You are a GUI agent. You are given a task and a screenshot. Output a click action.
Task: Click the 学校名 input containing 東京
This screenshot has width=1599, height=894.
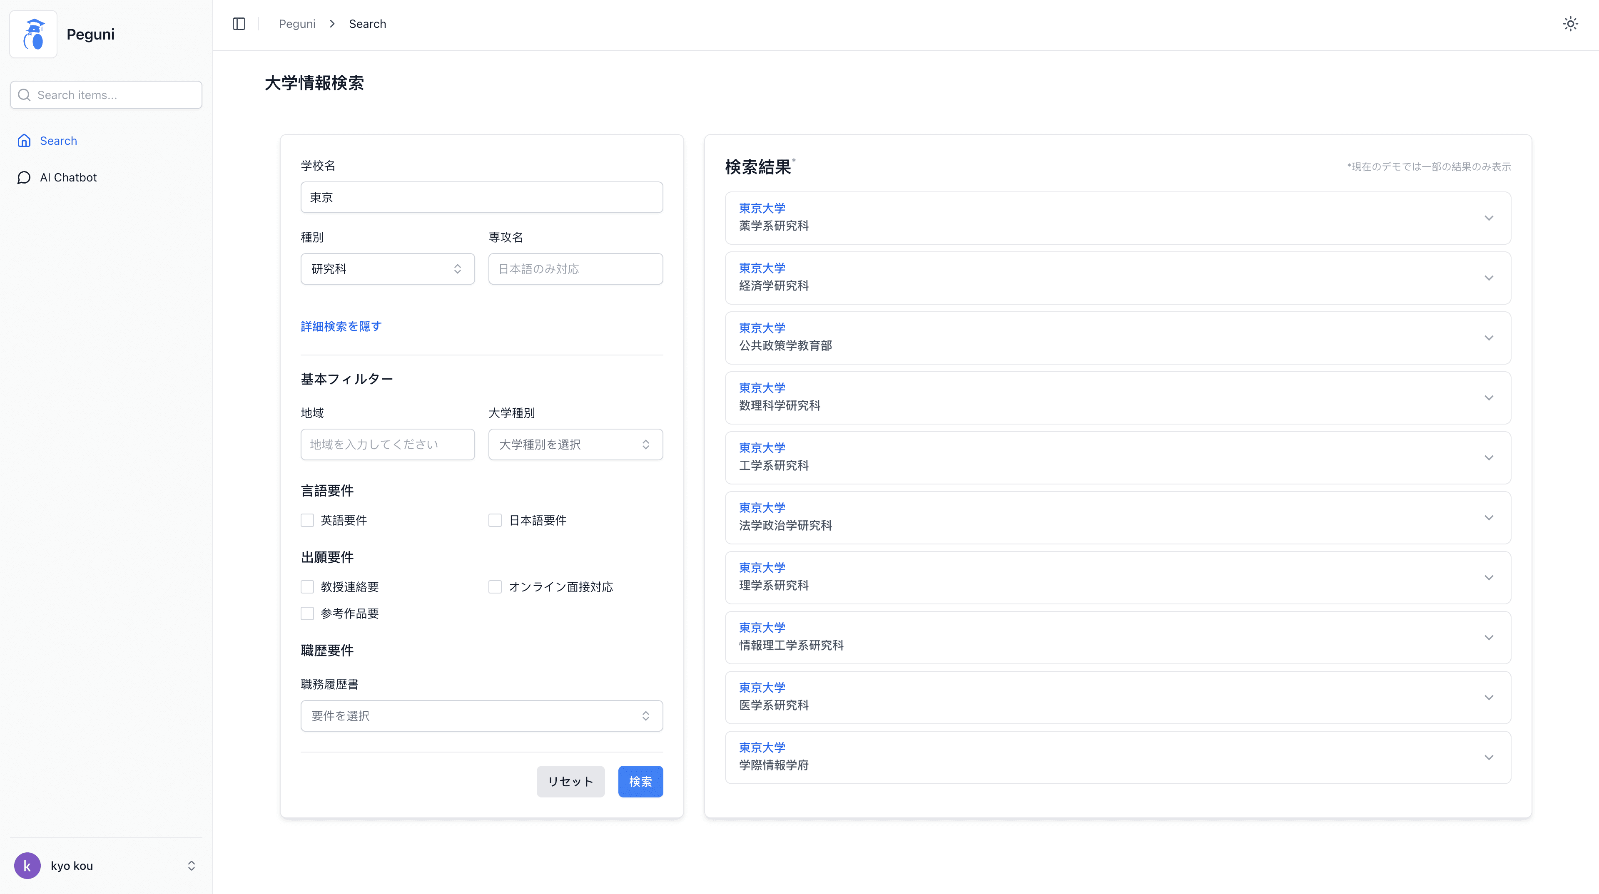[481, 197]
